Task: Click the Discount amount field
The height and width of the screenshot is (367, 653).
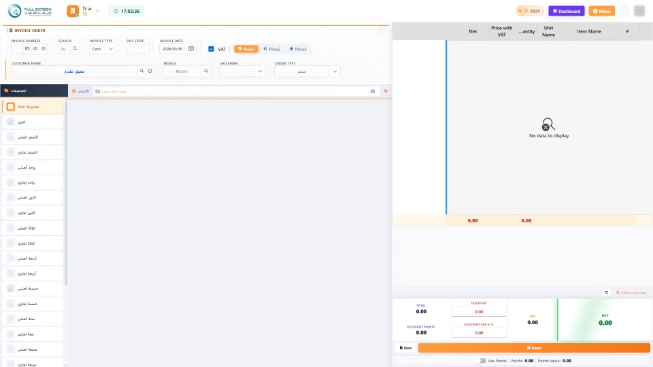Action: coord(479,312)
